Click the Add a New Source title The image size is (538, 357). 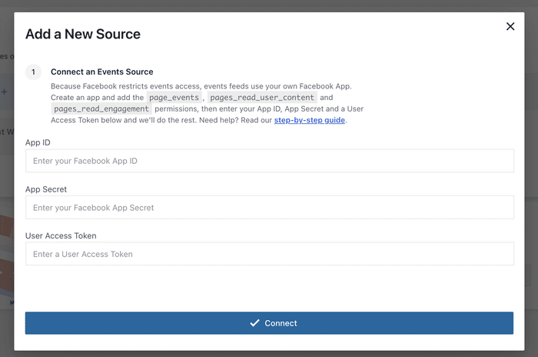click(x=83, y=34)
